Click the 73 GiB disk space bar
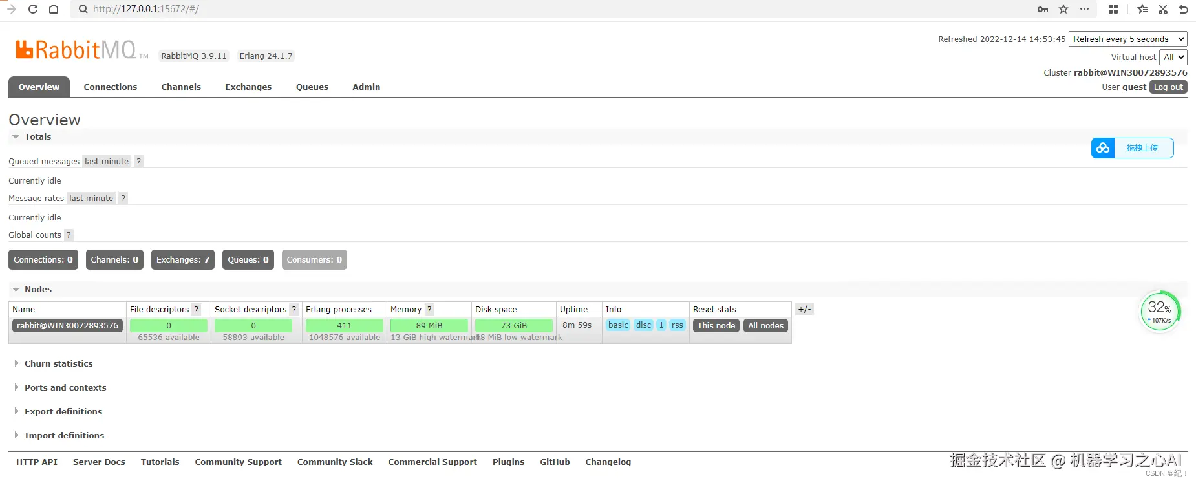1196x483 pixels. click(514, 326)
